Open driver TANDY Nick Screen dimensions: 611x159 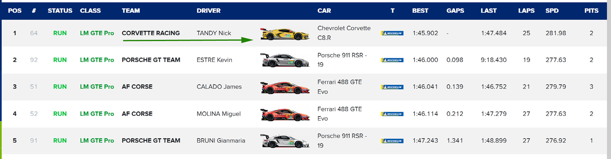tap(214, 33)
